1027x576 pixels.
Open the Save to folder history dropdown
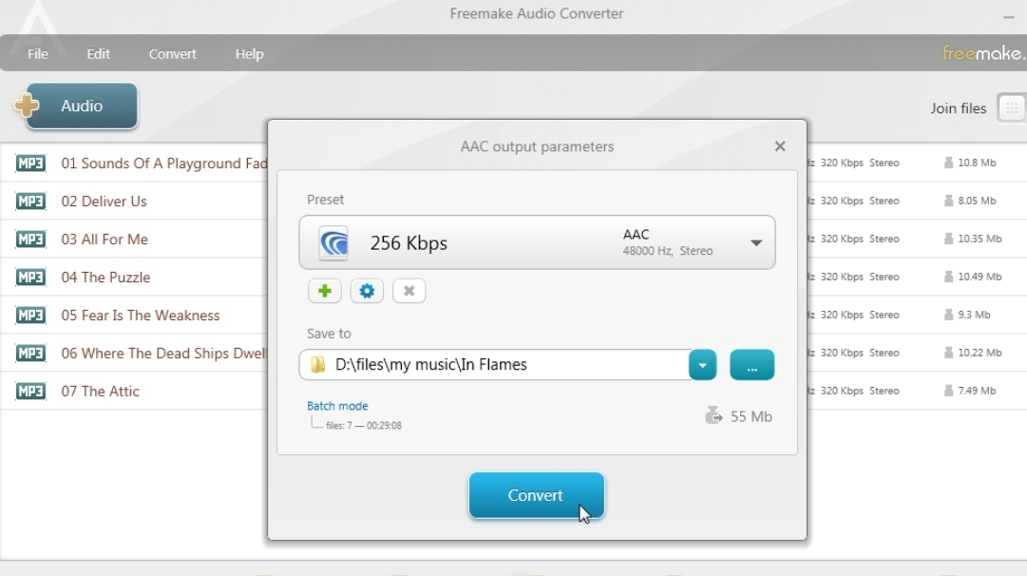tap(703, 365)
